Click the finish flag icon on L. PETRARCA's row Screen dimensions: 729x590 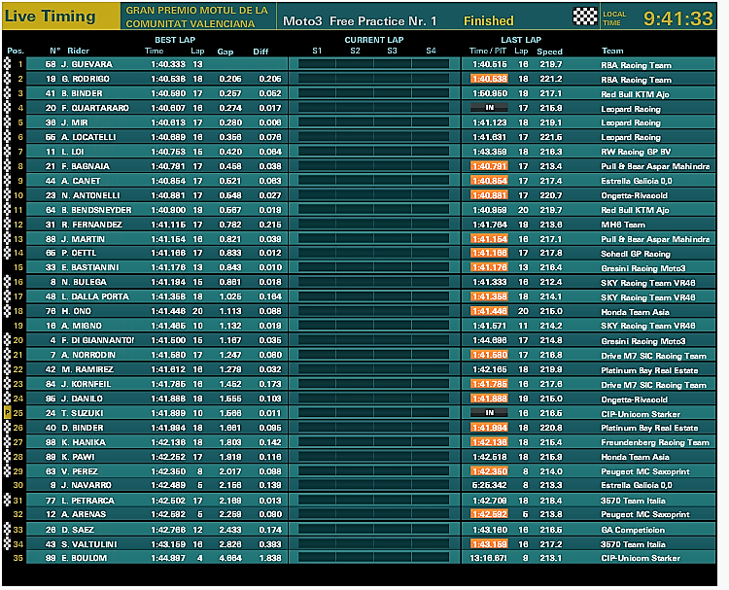tap(7, 501)
